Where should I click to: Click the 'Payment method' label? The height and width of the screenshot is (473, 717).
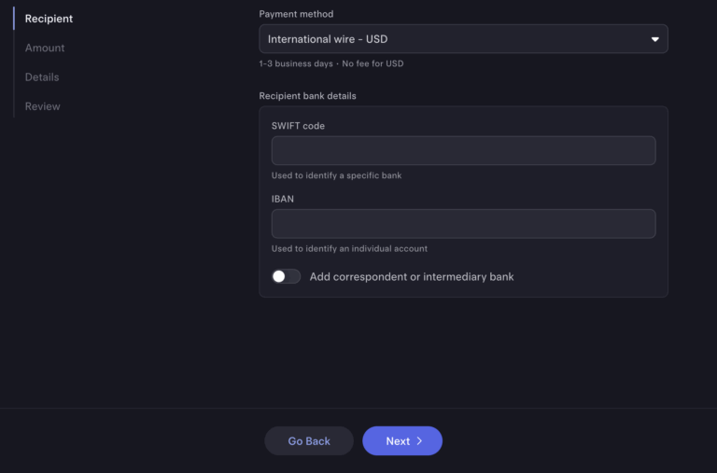pos(296,14)
